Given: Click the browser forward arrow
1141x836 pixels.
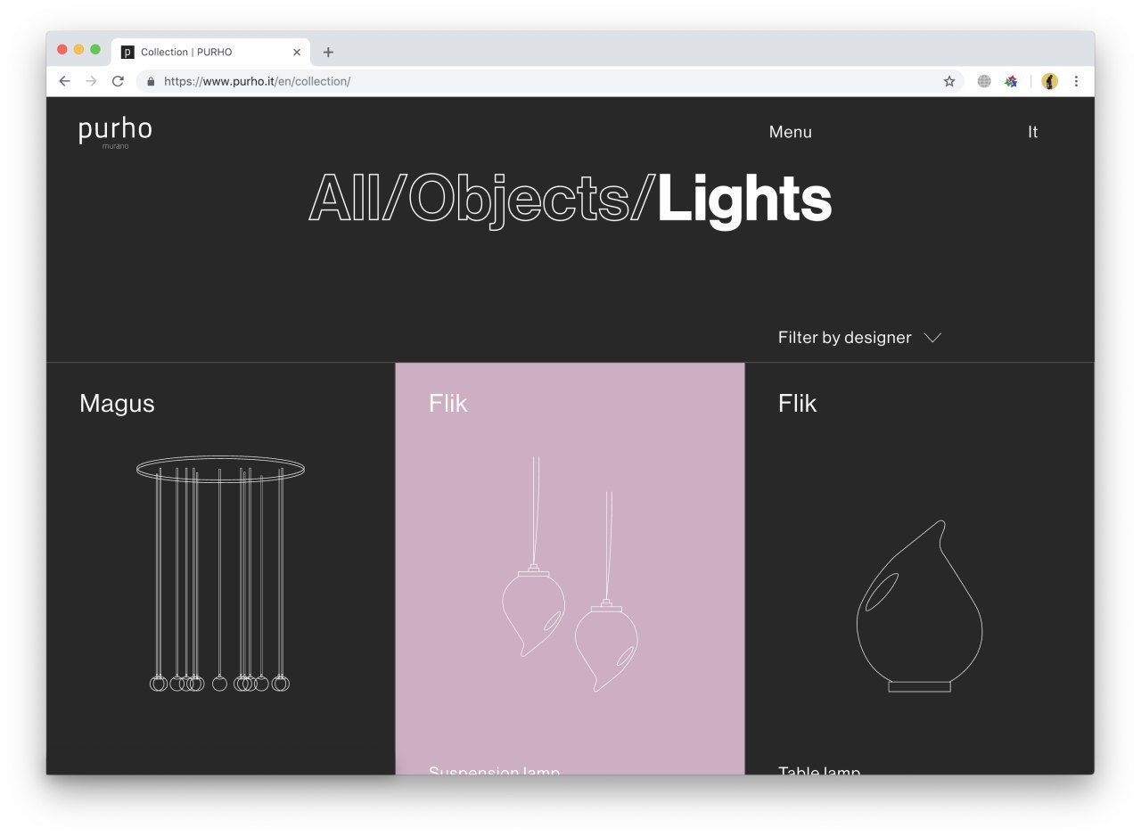Looking at the screenshot, I should (91, 81).
